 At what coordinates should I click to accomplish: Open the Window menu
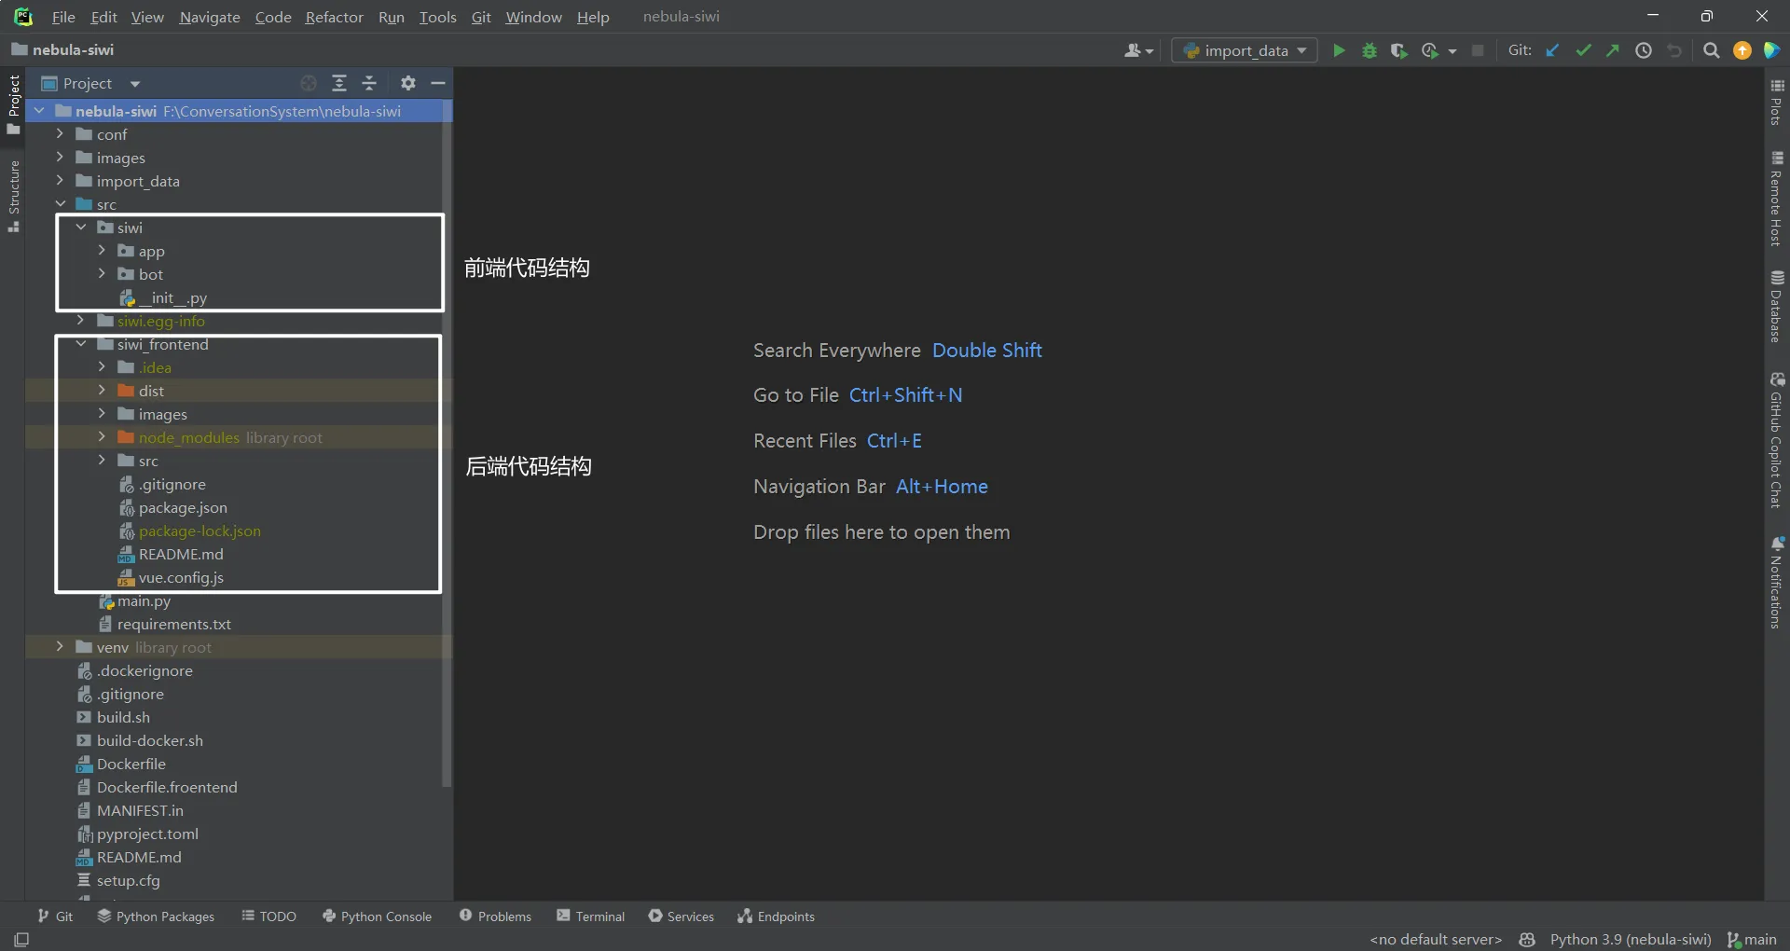pos(533,17)
